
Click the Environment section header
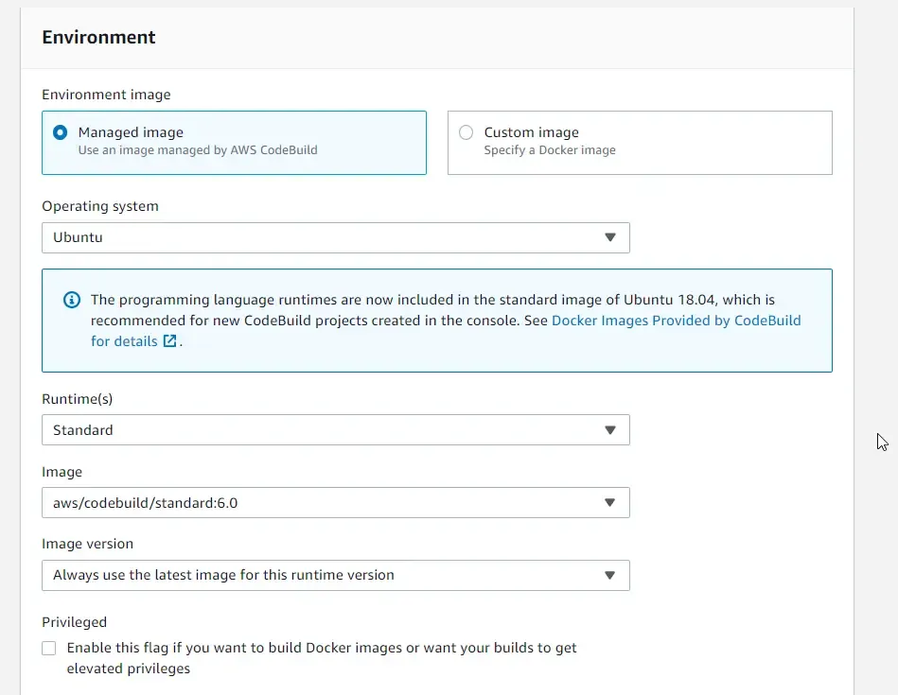pyautogui.click(x=98, y=37)
